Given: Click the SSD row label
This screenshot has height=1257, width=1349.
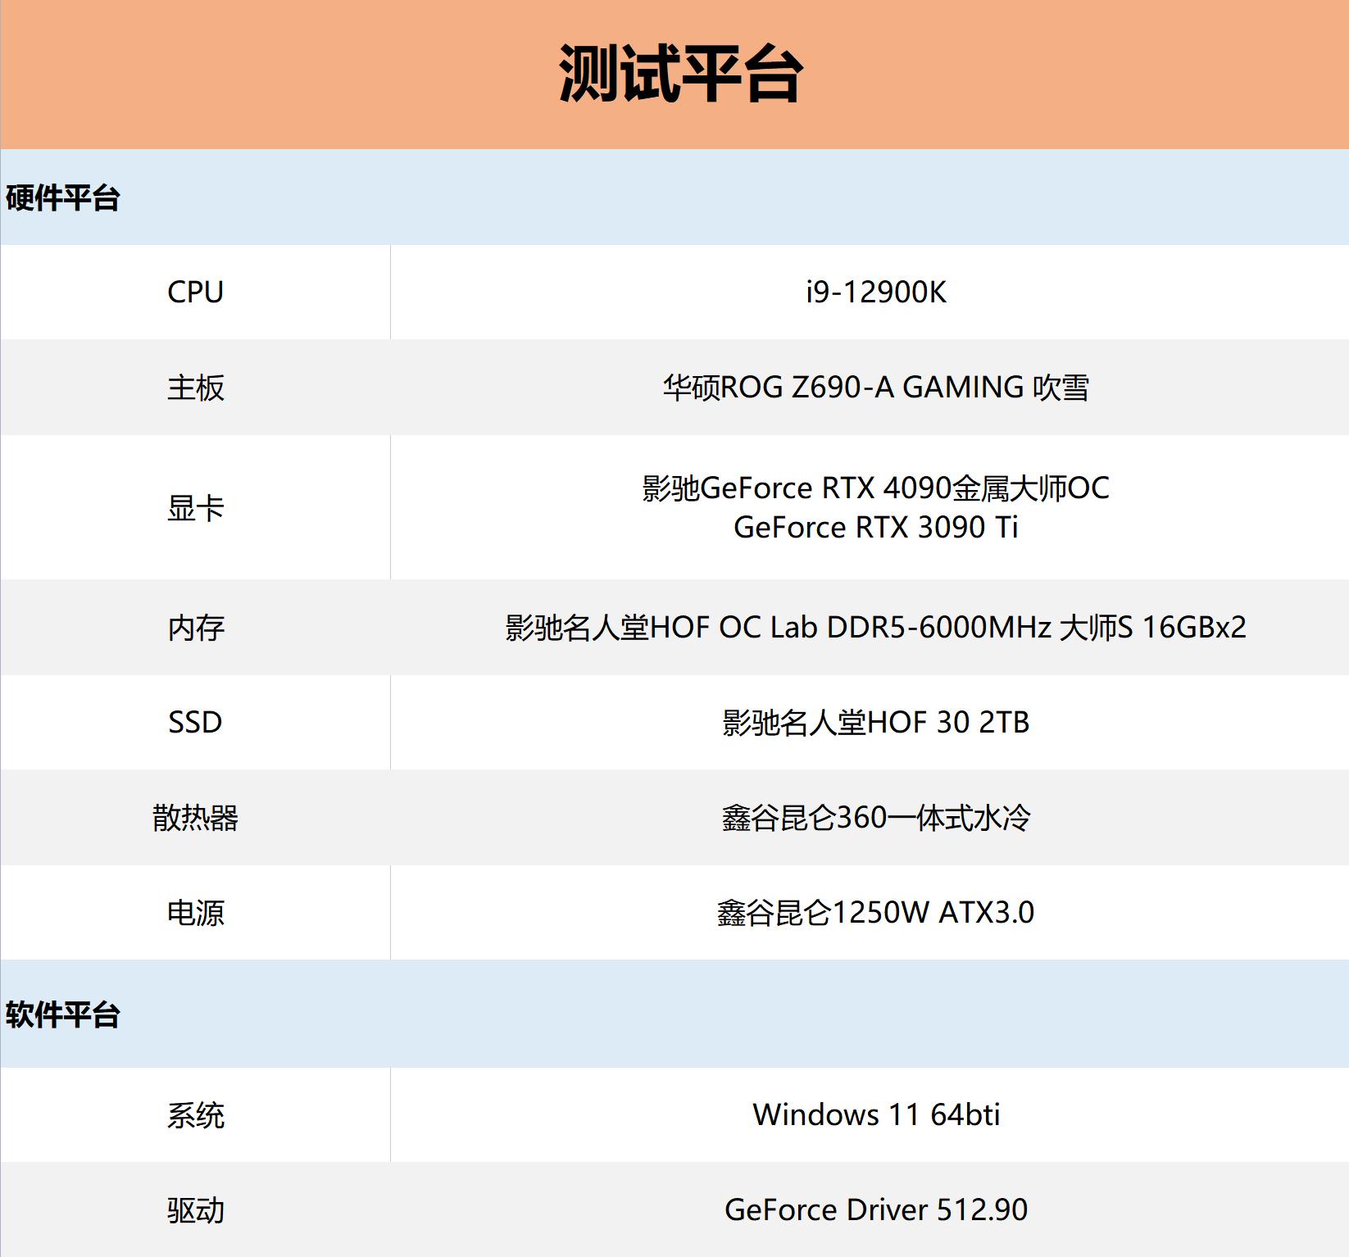Looking at the screenshot, I should (195, 722).
